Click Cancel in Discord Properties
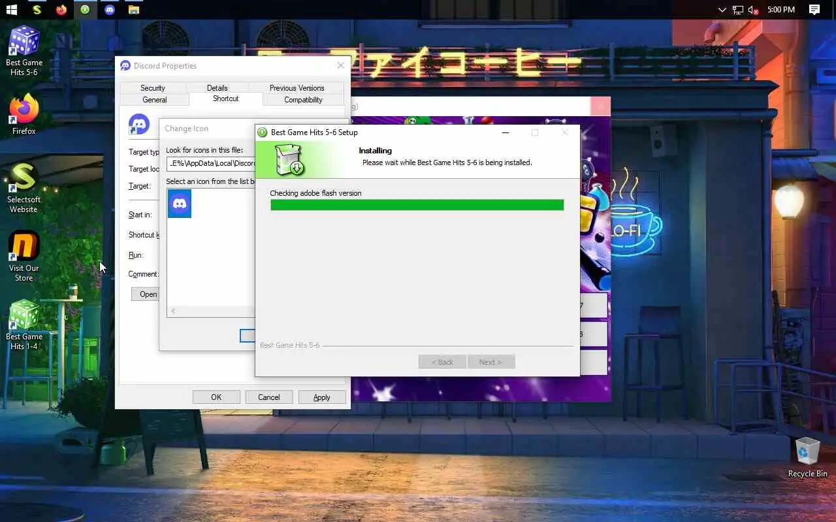This screenshot has height=522, width=836. click(268, 397)
